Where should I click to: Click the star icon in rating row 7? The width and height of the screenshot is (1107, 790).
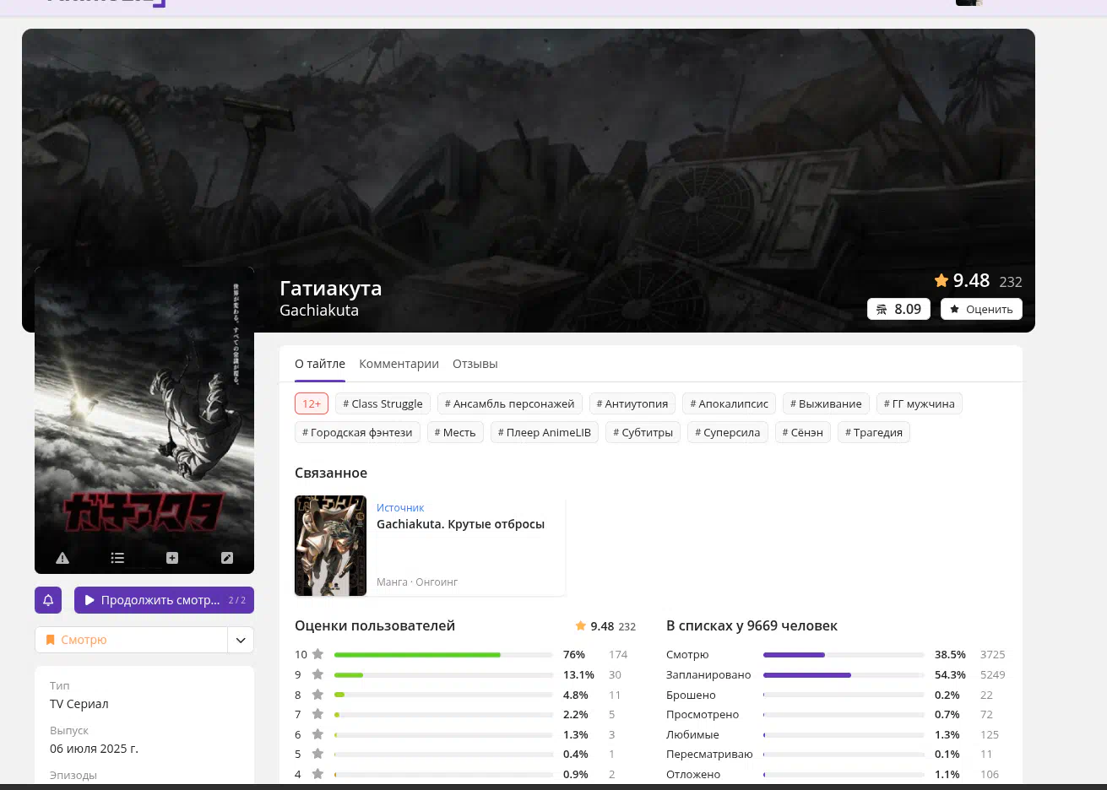[317, 714]
